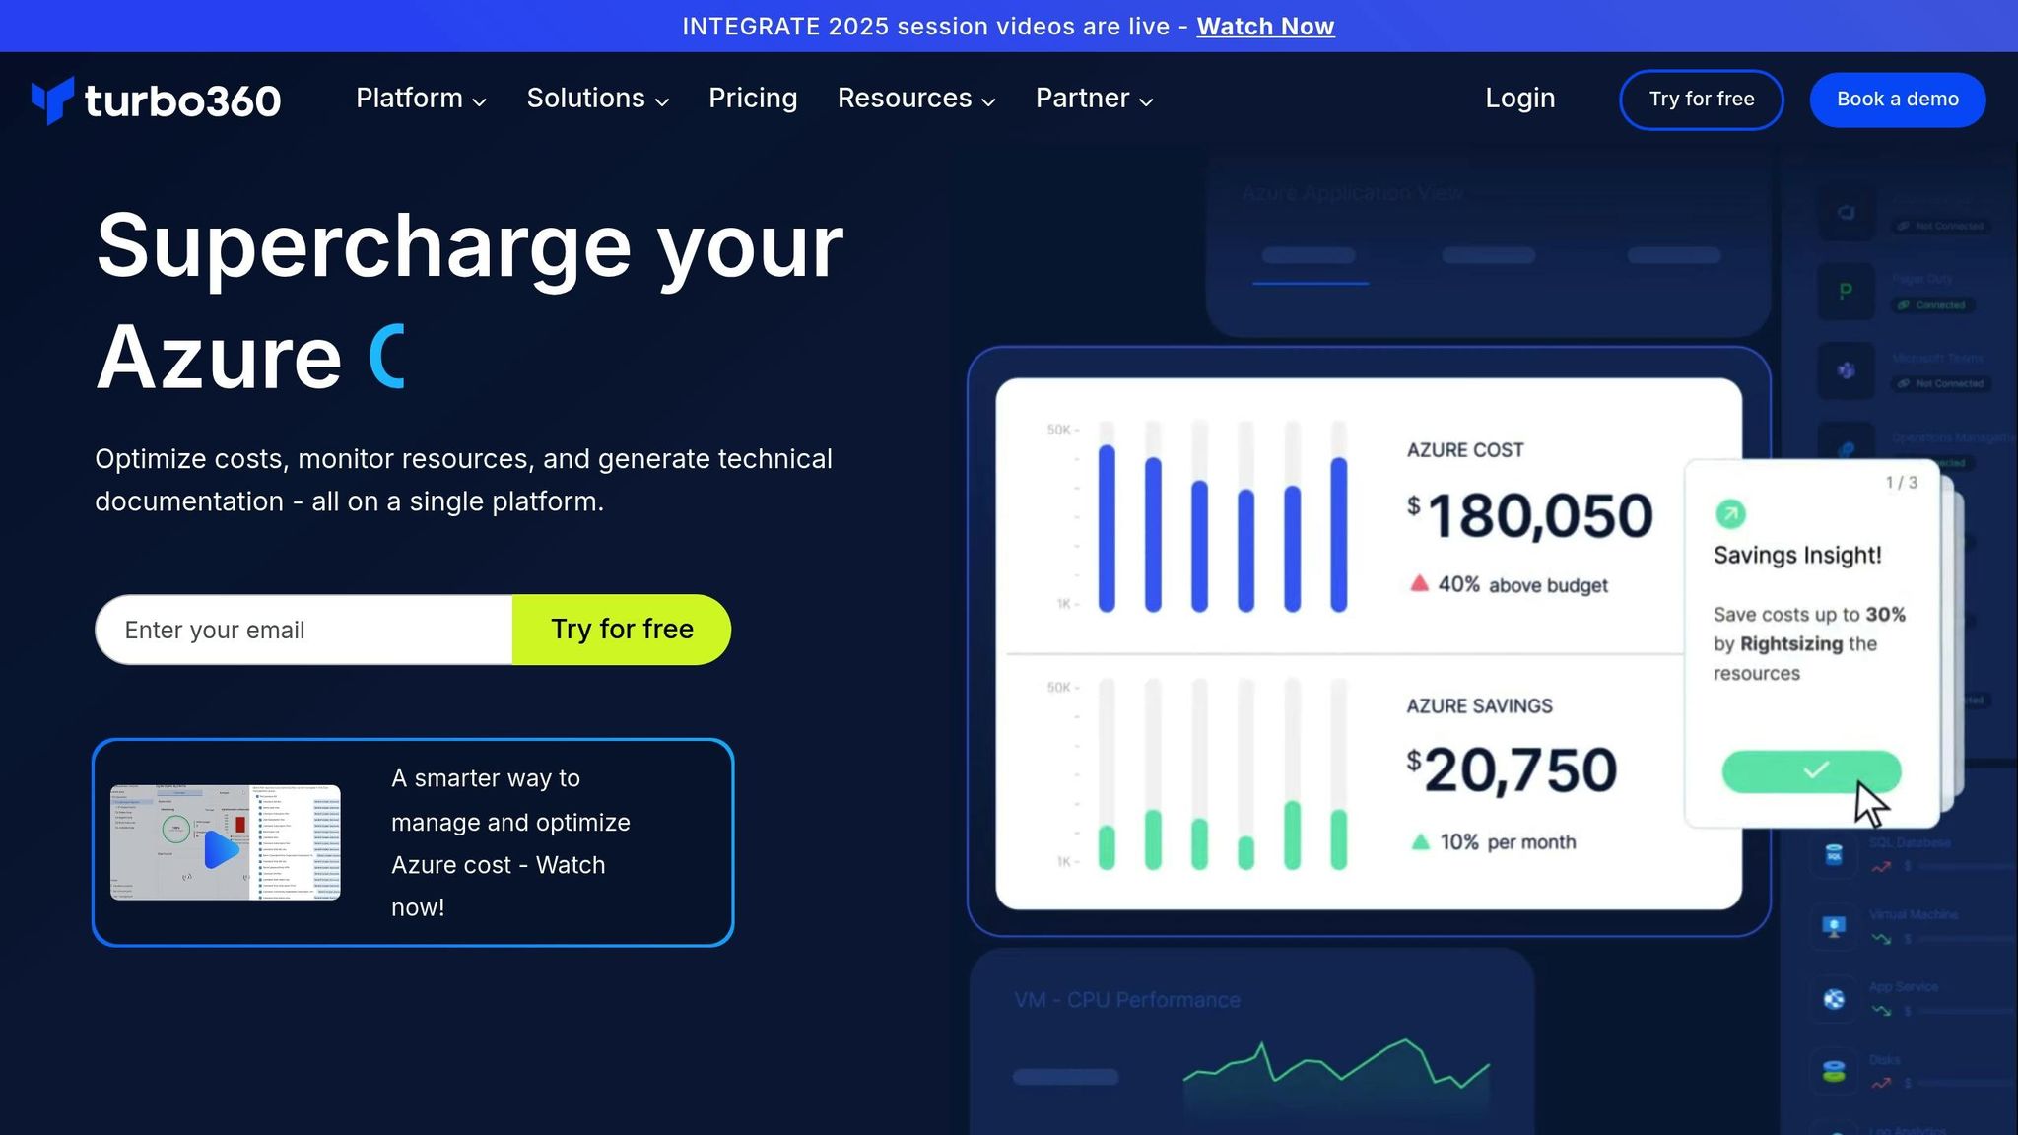The width and height of the screenshot is (2018, 1135).
Task: Click the Pager Duty icon in integrations list
Action: pos(1846,292)
